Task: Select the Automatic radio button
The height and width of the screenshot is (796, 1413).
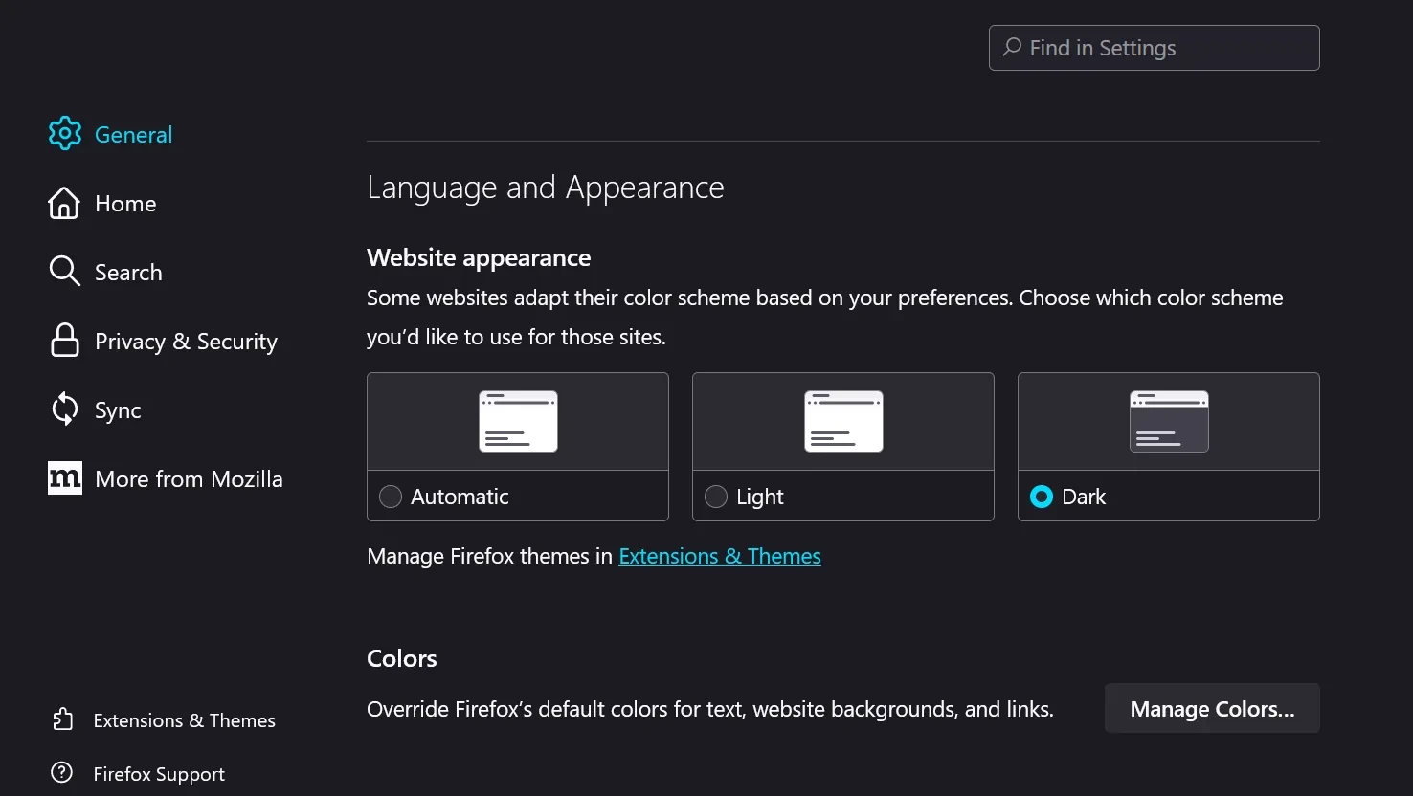Action: click(x=391, y=497)
